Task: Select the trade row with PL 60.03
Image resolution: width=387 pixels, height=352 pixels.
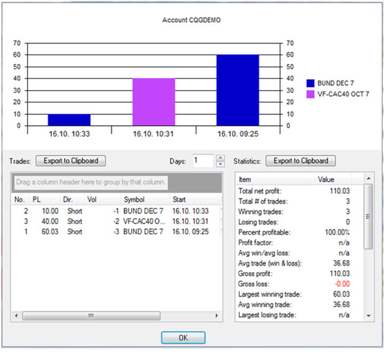Action: point(116,232)
